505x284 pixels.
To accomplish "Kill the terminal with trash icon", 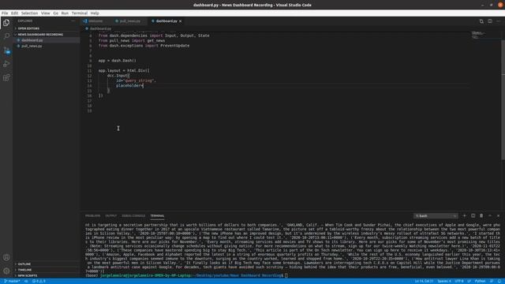I will coord(481,215).
